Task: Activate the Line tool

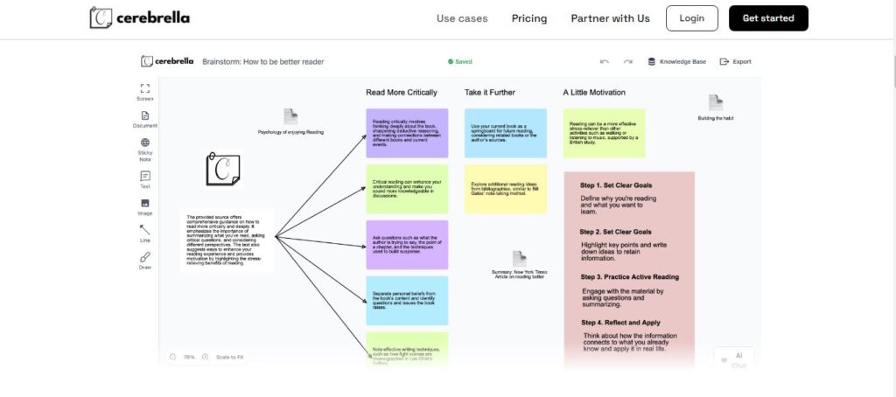Action: [x=145, y=233]
